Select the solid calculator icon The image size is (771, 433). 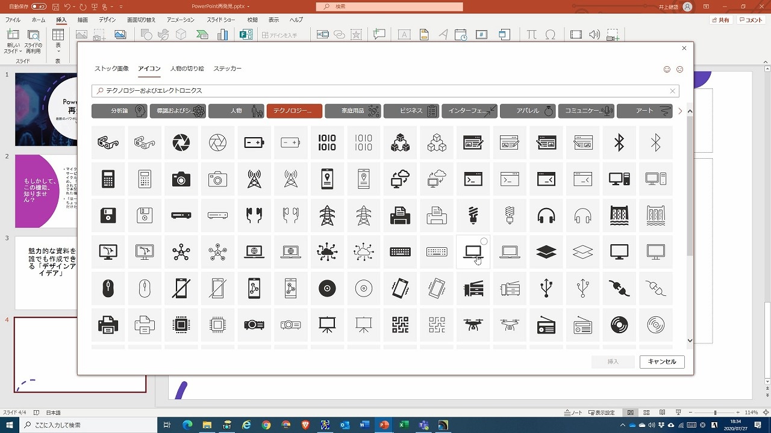[x=108, y=179]
